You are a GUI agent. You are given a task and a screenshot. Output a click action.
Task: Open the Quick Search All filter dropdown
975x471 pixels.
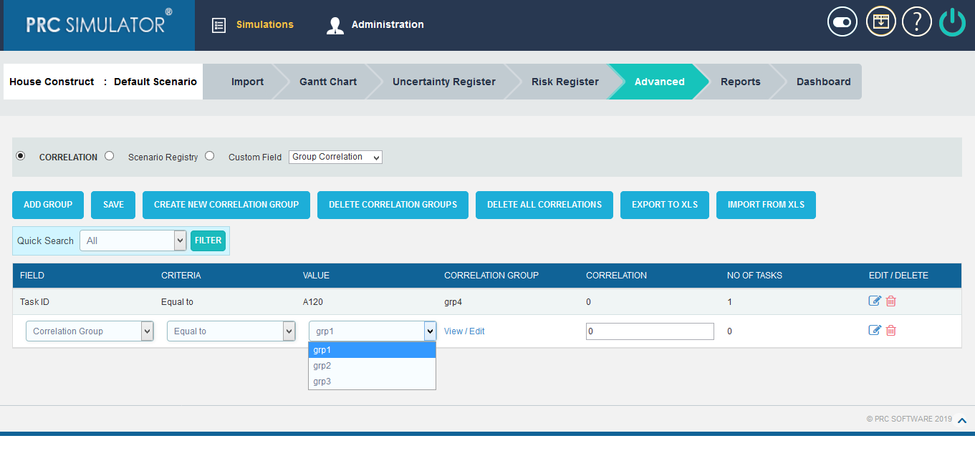(x=133, y=241)
